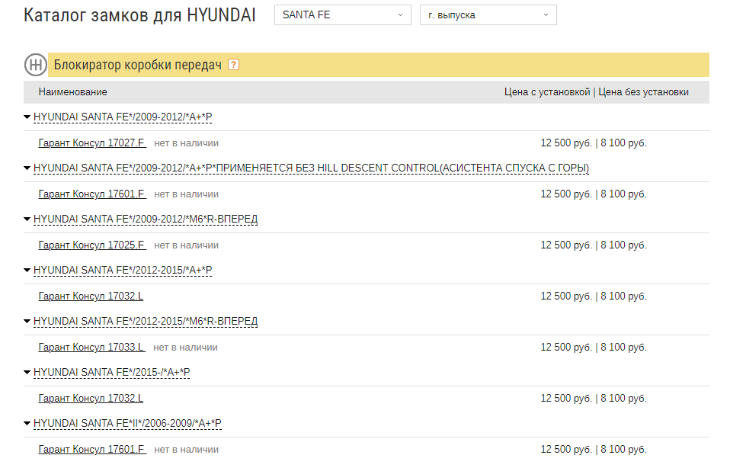730x471 pixels.
Task: Click the Наименование column header
Action: coord(72,92)
